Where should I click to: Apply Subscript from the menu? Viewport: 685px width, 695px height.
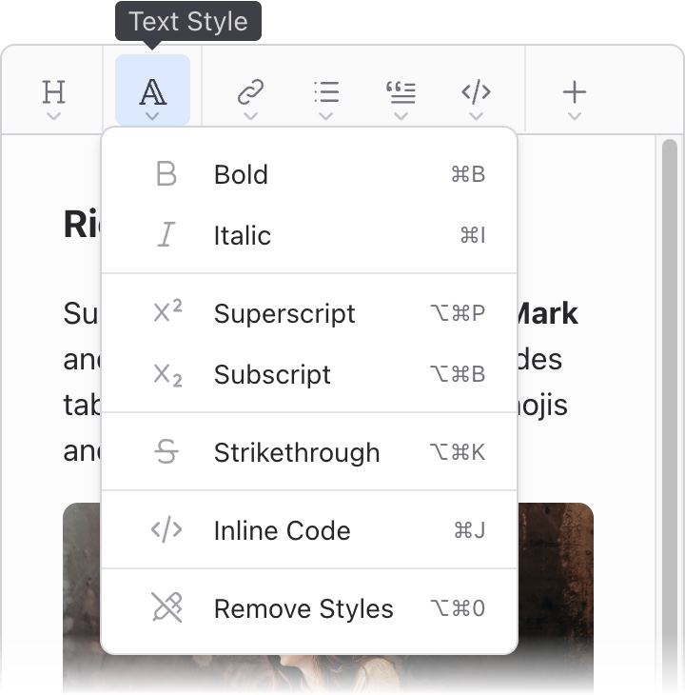(x=309, y=374)
